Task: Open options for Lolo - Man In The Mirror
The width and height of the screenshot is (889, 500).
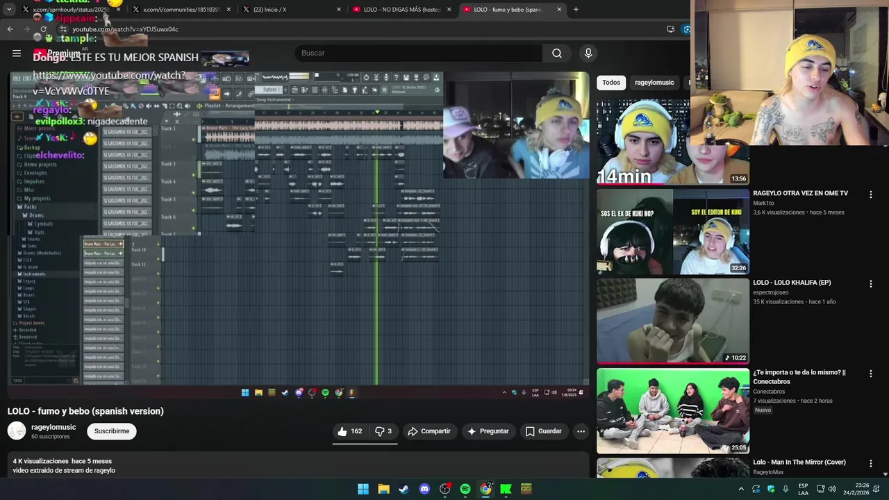Action: click(x=870, y=463)
